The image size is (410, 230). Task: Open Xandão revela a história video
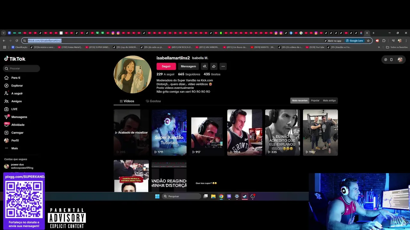coord(131,176)
